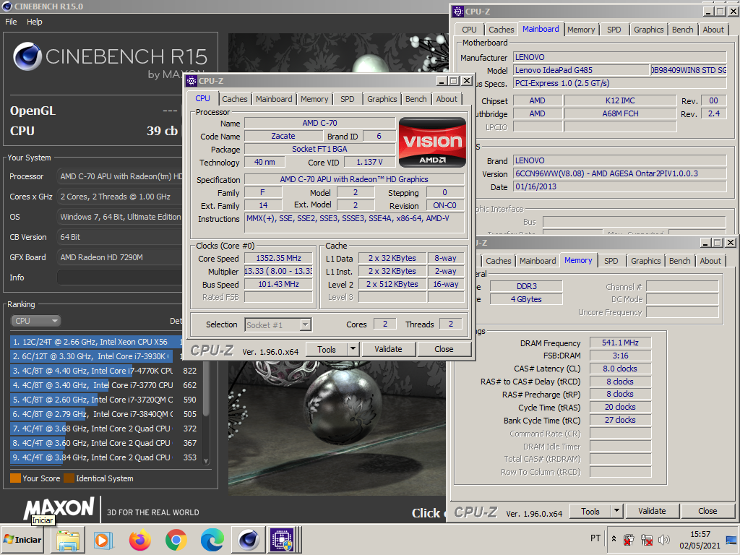Click the ranking list scroll-down arrow
740x555 pixels.
coord(206,461)
